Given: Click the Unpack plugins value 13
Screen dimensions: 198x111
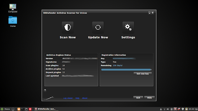Looking at the screenshot, I should (63, 72).
